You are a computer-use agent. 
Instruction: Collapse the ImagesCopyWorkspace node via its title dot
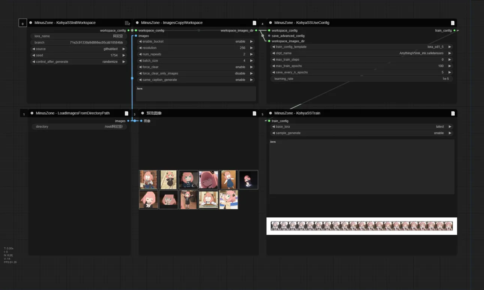[137, 23]
